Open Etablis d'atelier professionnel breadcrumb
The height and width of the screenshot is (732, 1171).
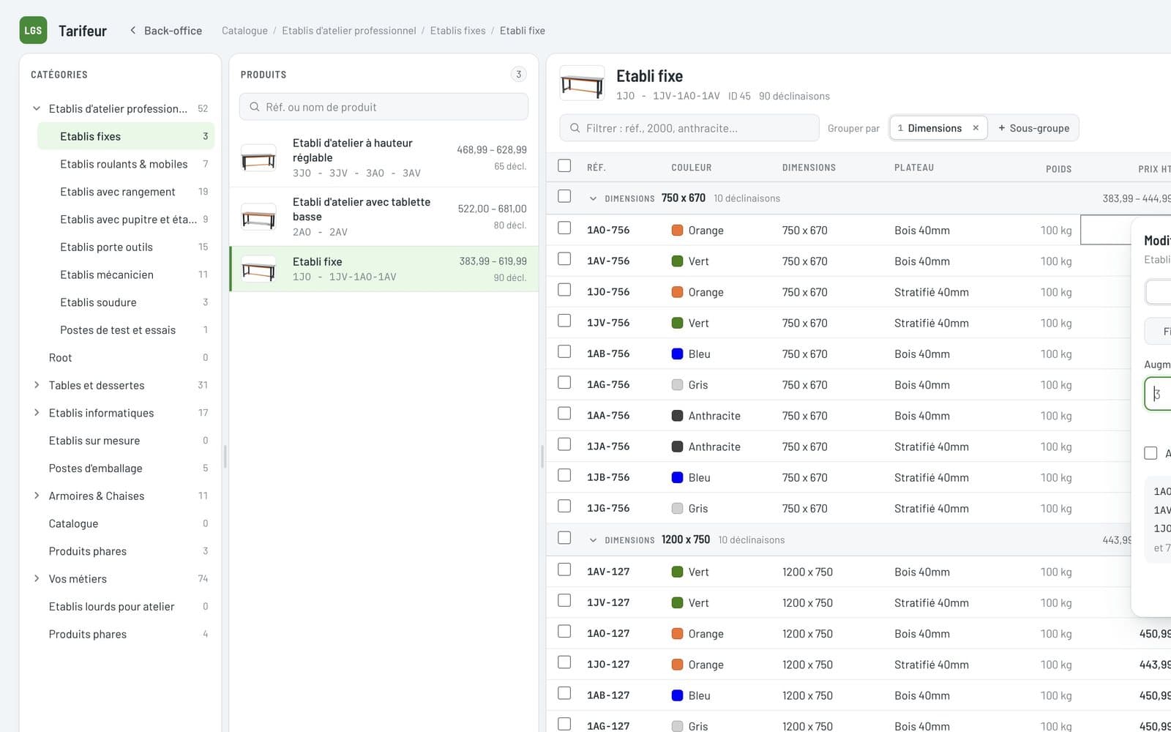349,31
